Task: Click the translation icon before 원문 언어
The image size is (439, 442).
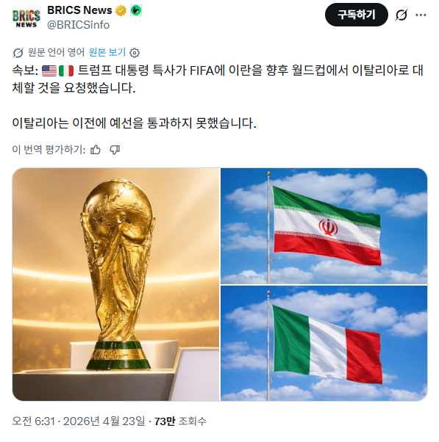Action: (x=18, y=53)
